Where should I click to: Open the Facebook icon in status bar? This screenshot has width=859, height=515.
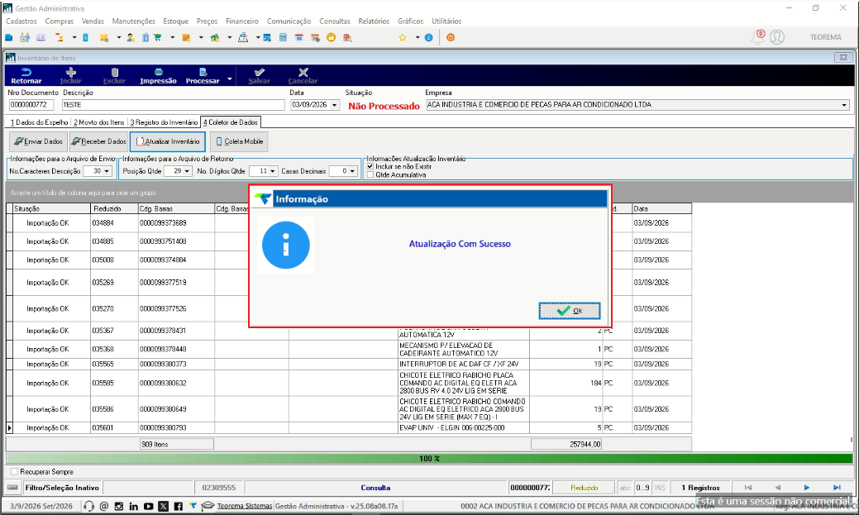coord(178,506)
